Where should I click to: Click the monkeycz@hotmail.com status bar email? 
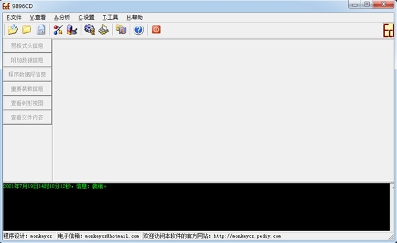point(112,236)
